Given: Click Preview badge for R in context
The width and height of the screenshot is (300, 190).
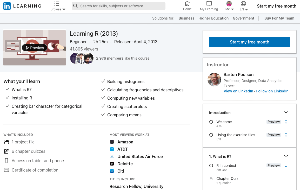Looking at the screenshot, I should click(x=274, y=166).
